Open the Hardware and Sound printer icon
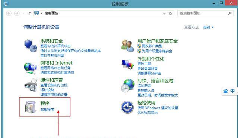This screenshot has height=138, width=238. 31,85
